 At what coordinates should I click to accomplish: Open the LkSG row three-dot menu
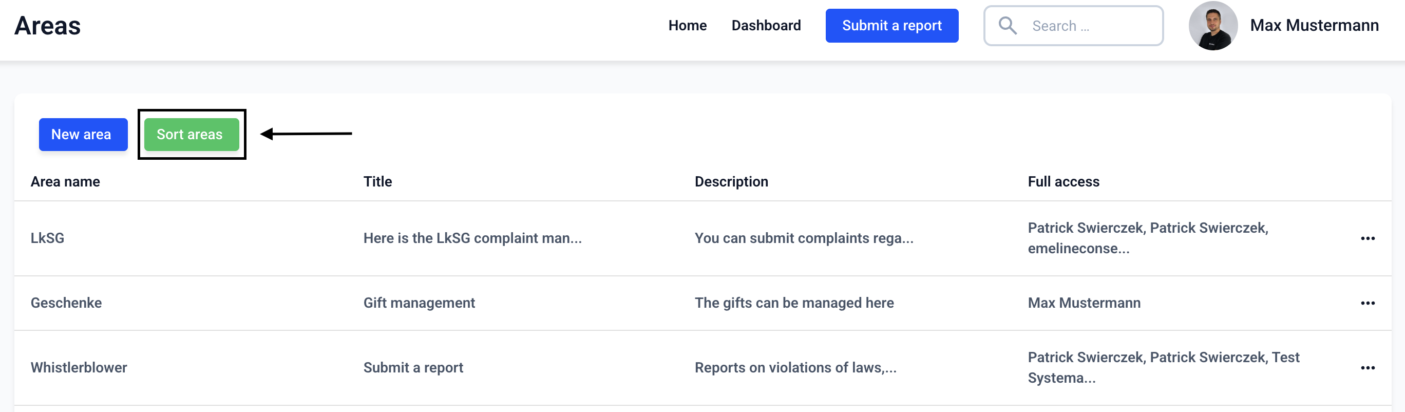[x=1368, y=238]
